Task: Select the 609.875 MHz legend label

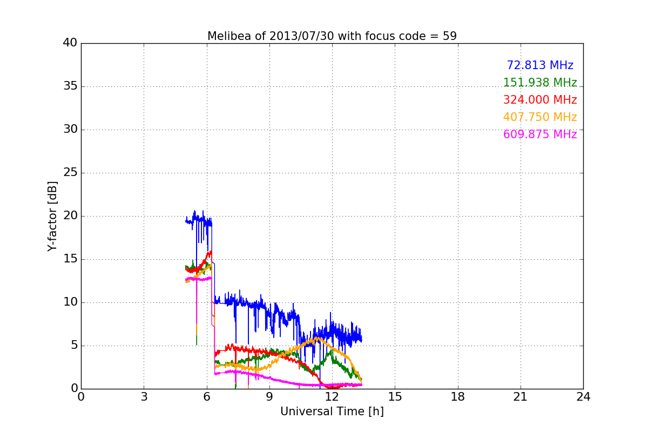Action: pos(540,134)
